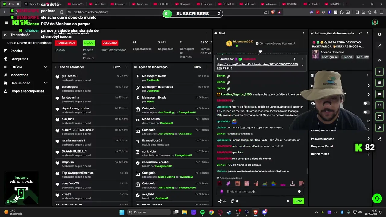Edit stream info with pencil icon

[360, 33]
